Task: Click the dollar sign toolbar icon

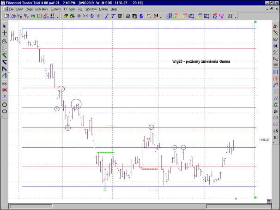Action: coord(140,16)
